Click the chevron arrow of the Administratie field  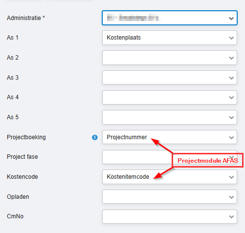(231, 19)
